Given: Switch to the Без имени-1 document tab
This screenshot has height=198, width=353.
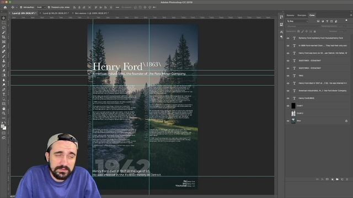Looking at the screenshot, I should pos(92,13).
